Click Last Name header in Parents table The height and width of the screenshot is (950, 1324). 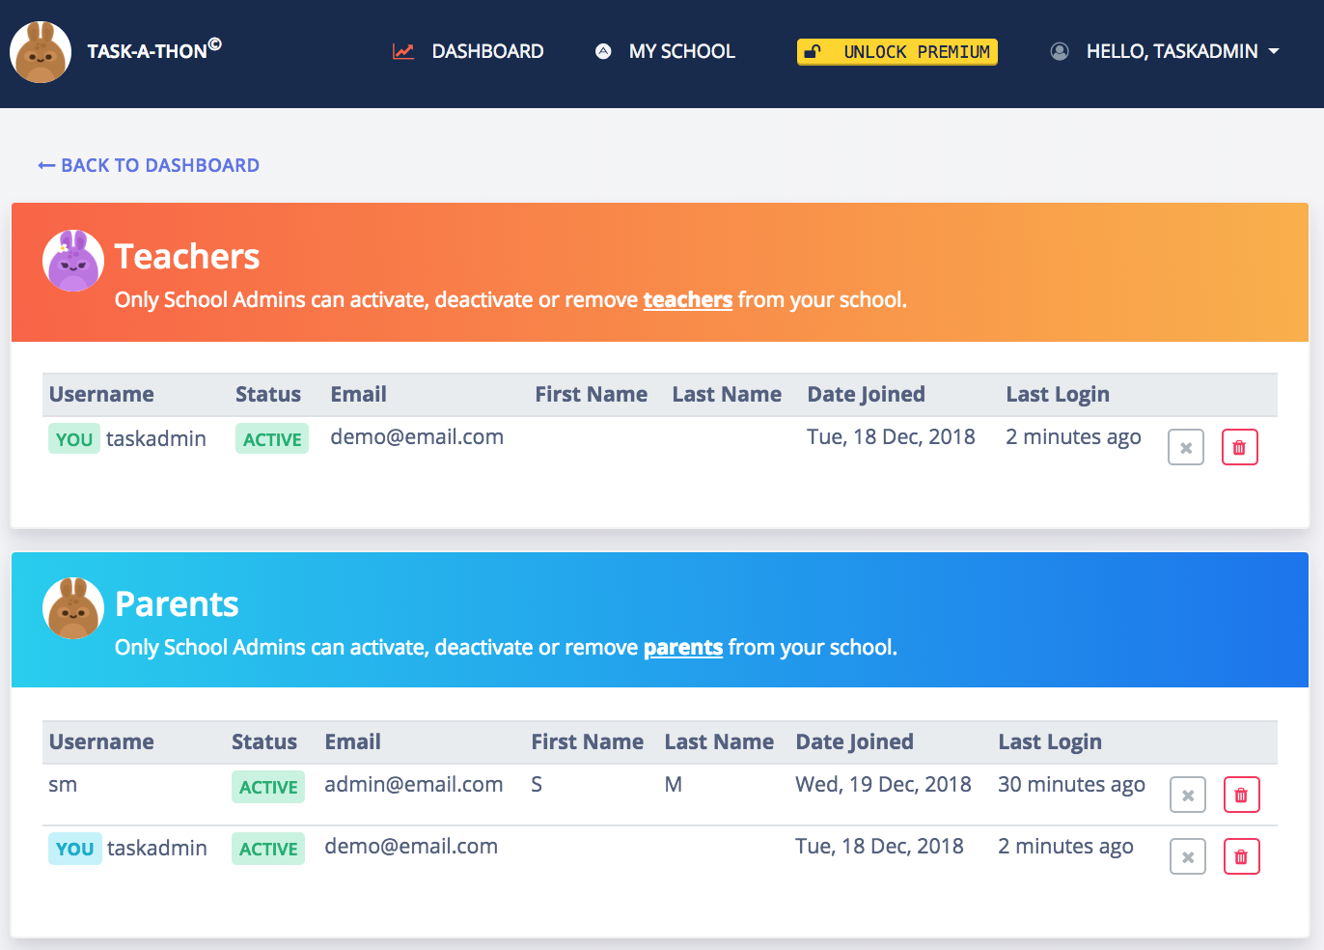click(719, 741)
